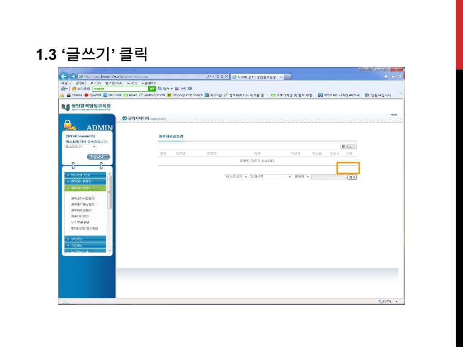Open the android install bookmark
Screen dimensions: 463x347
coord(152,95)
